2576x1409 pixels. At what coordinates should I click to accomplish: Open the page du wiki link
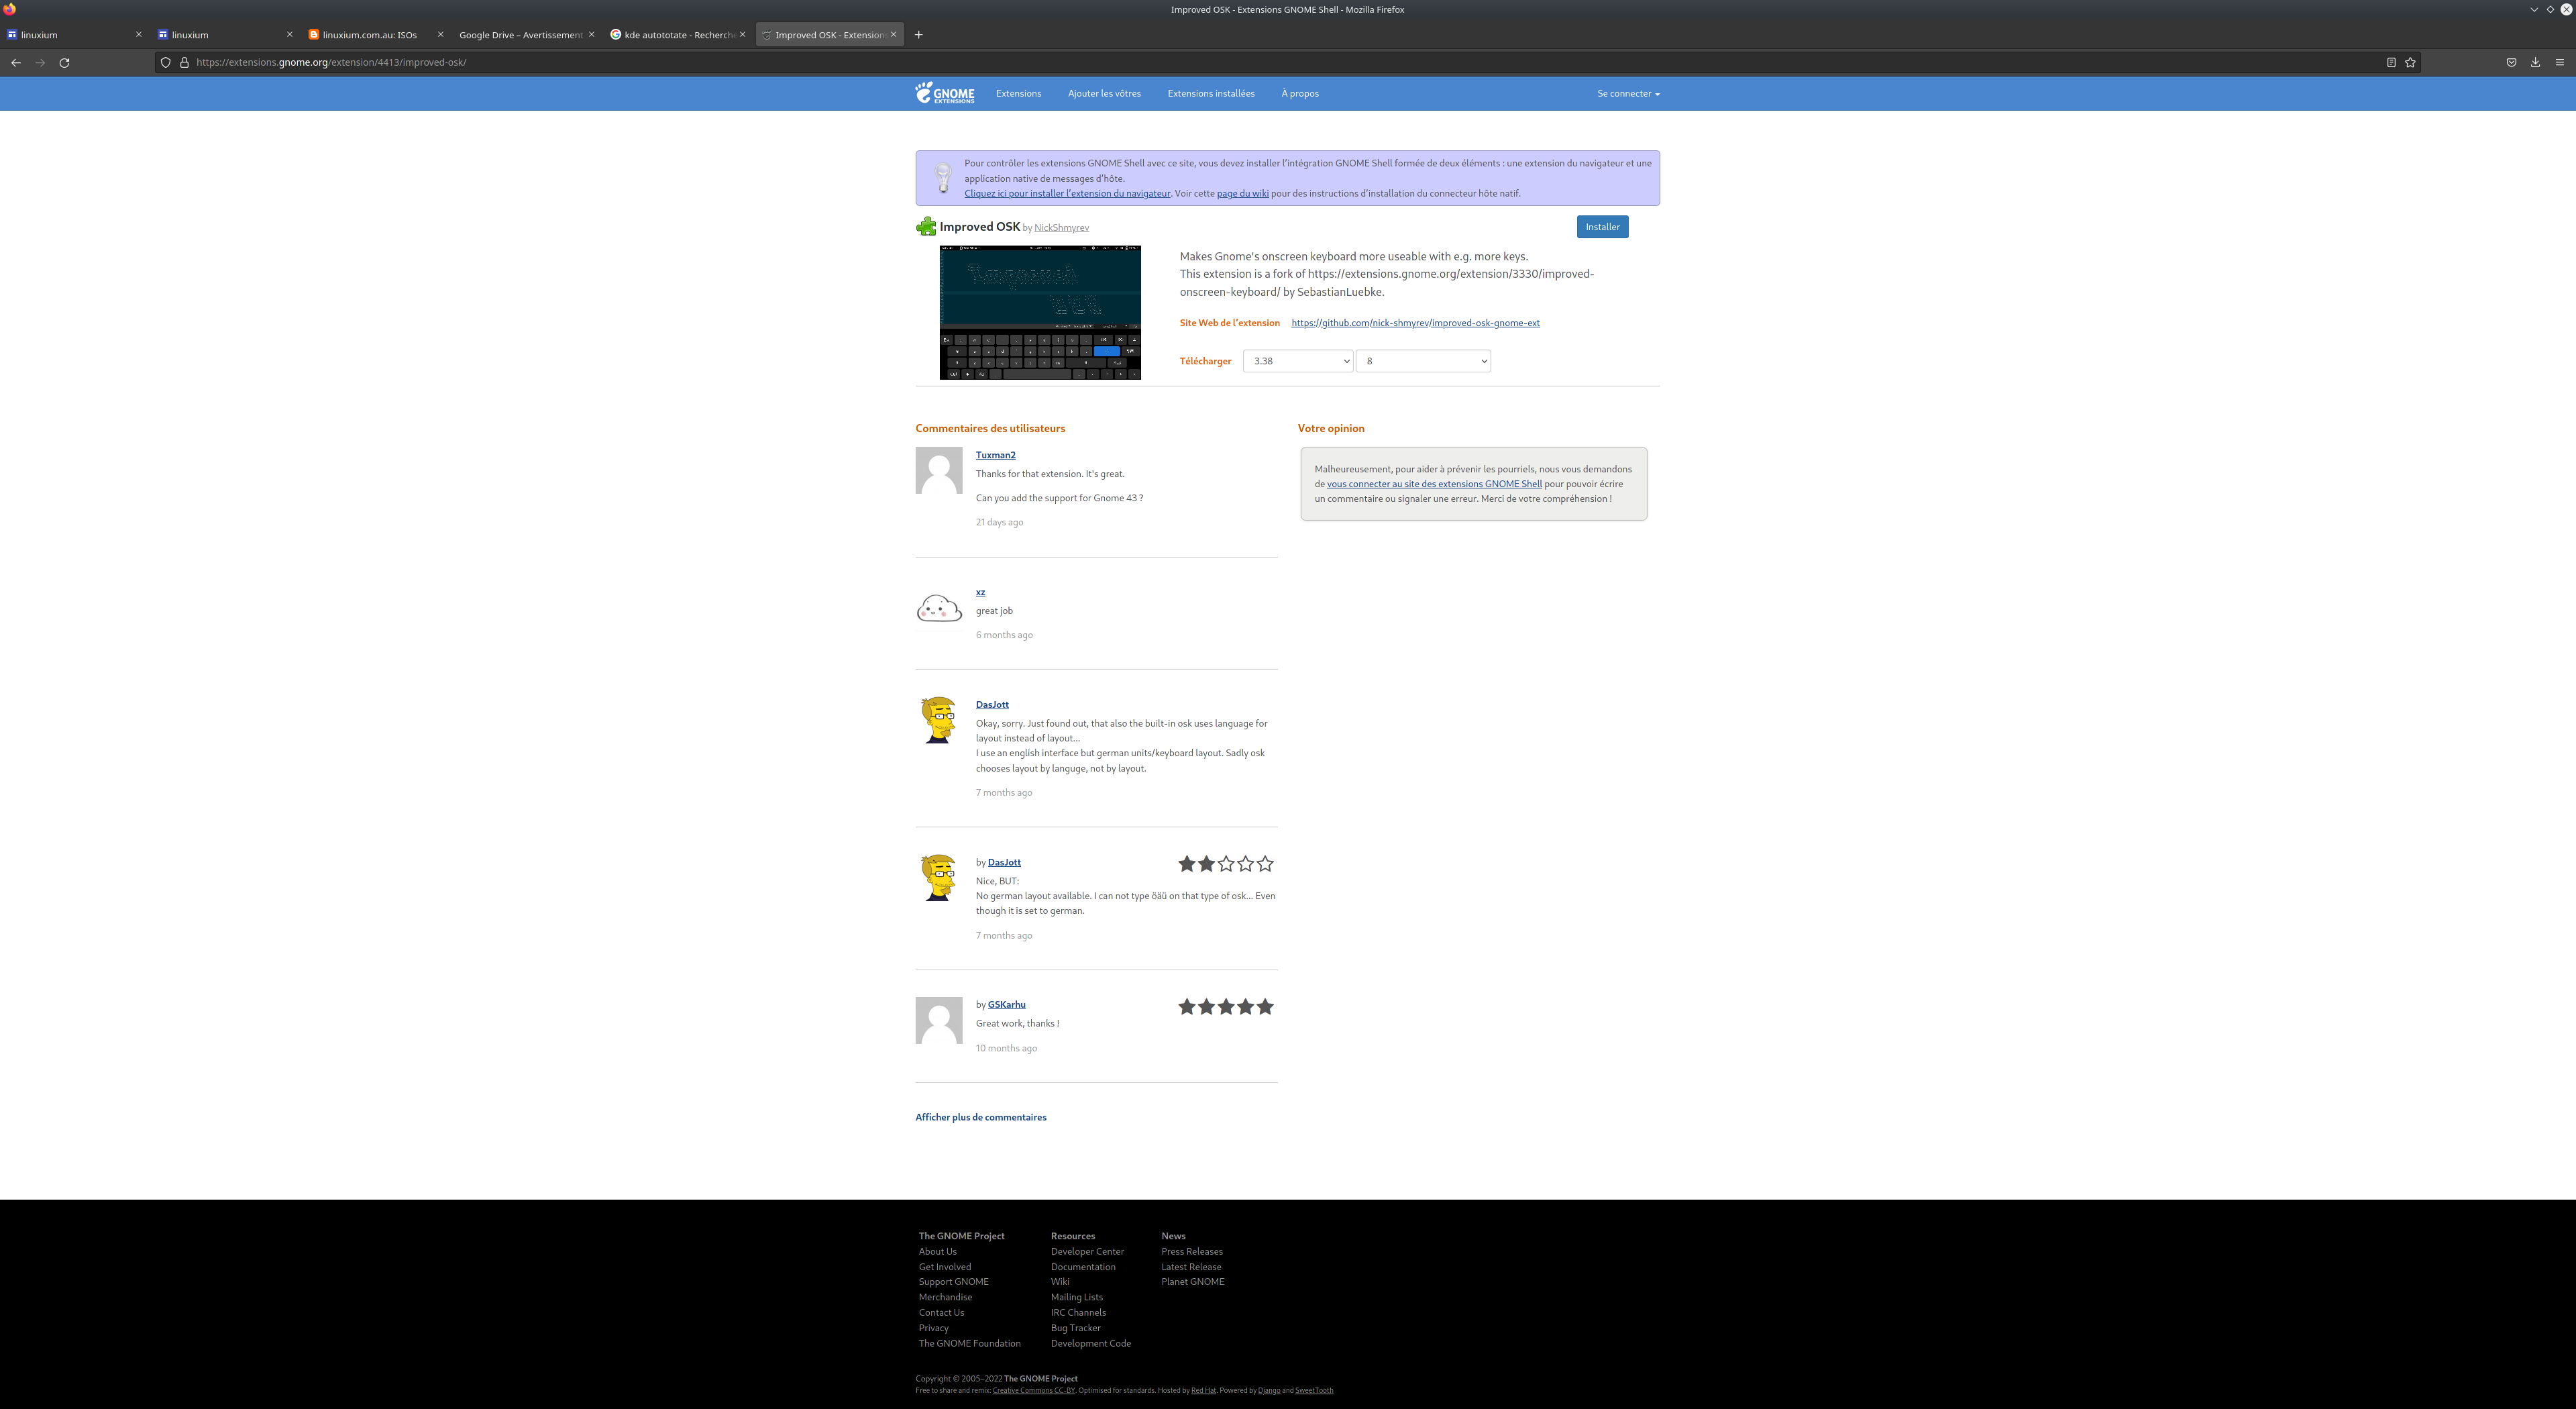[x=1242, y=194]
